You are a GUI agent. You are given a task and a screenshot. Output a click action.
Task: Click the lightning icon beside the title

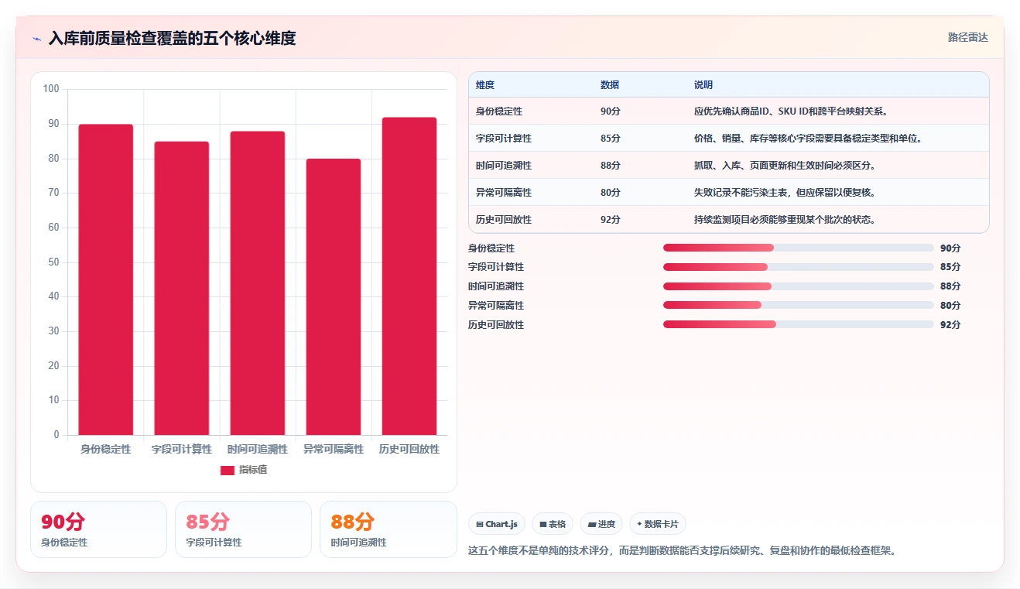(36, 39)
